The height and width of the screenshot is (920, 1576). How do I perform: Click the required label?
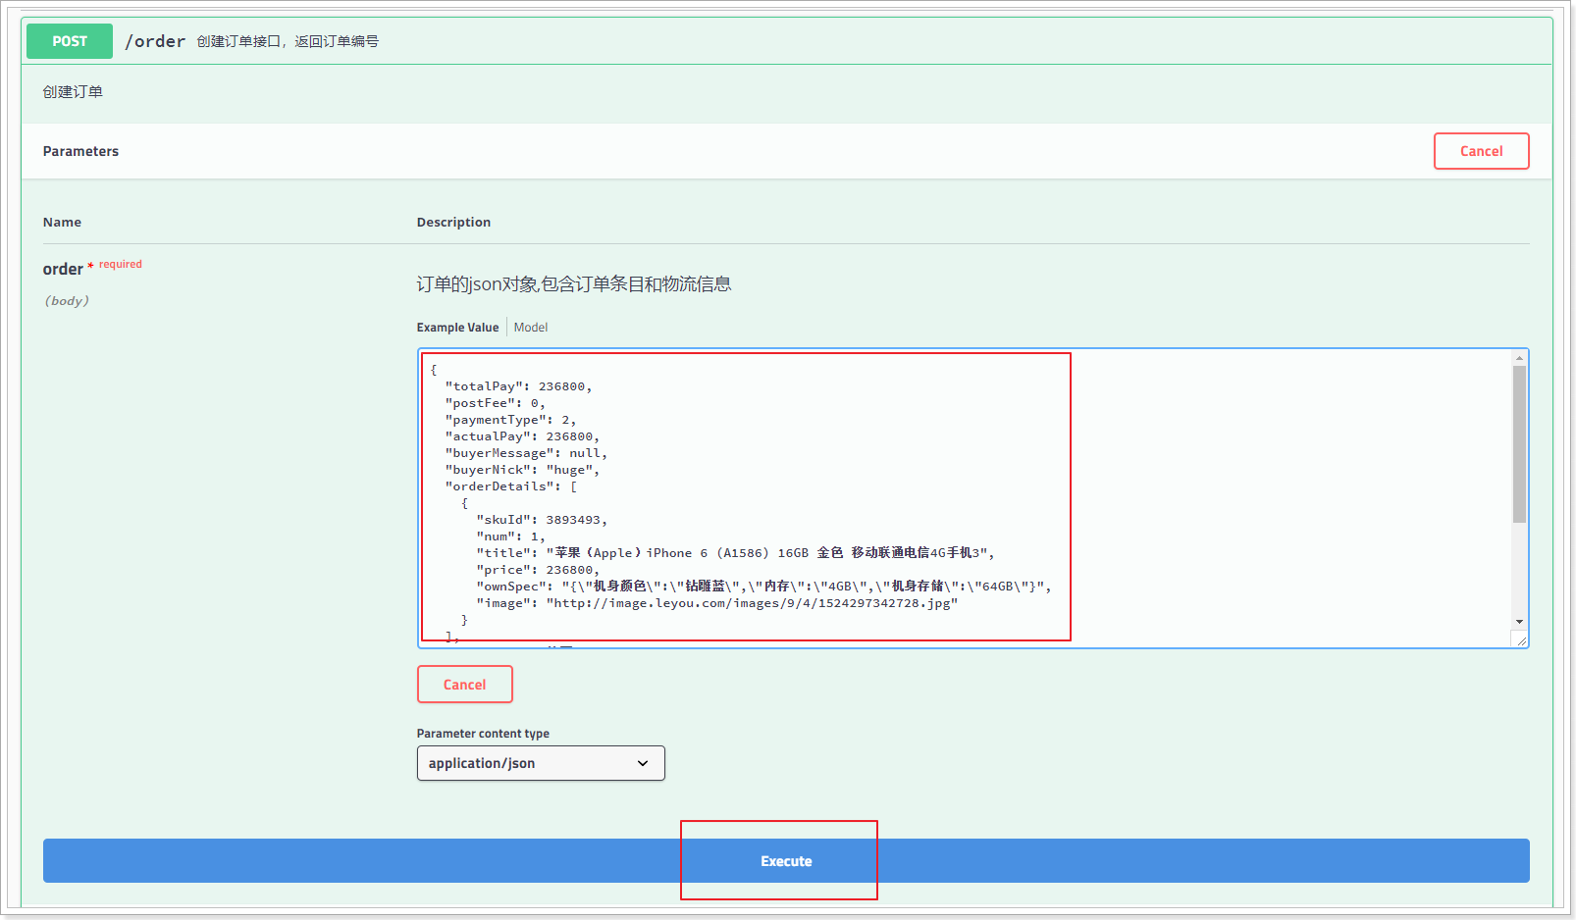pos(120,265)
